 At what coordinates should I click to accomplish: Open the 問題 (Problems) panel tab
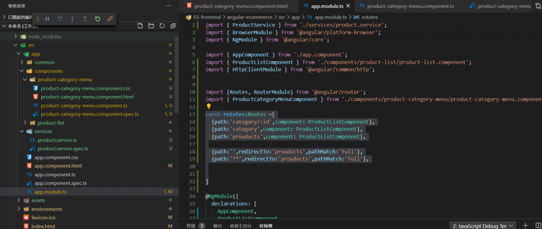tap(191, 225)
